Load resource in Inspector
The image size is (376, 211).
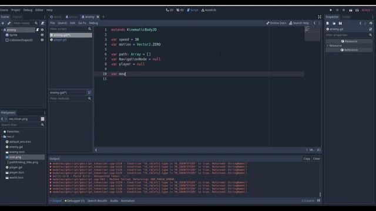click(334, 23)
